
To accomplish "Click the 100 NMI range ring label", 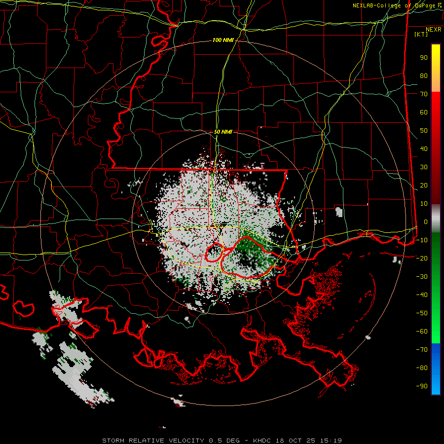I will 223,40.
